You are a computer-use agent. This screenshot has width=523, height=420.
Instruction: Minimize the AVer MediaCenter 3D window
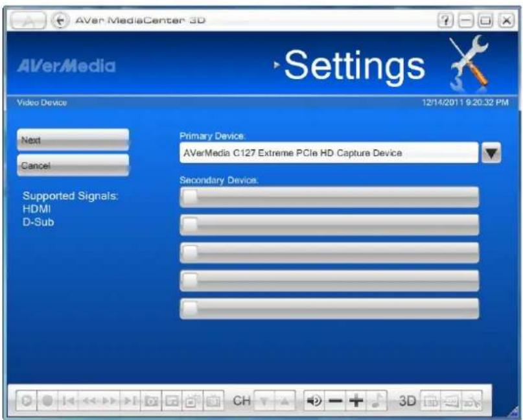[x=465, y=20]
